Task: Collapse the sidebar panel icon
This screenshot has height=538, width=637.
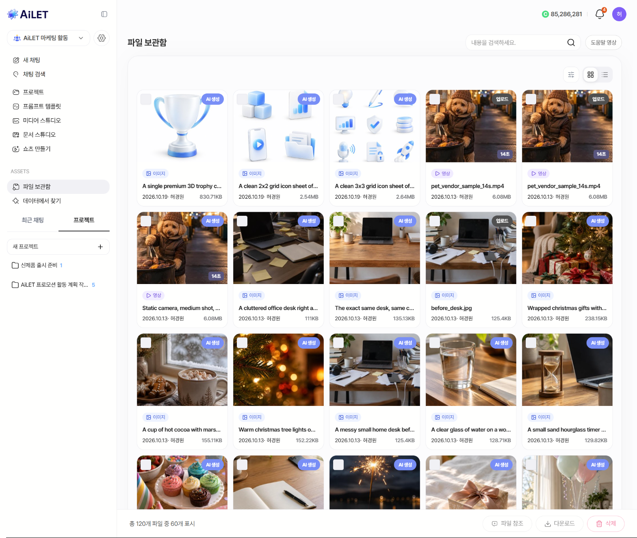Action: pyautogui.click(x=104, y=14)
